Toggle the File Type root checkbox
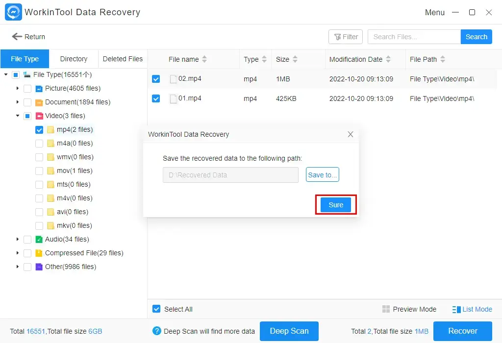This screenshot has height=343, width=502. (x=15, y=75)
